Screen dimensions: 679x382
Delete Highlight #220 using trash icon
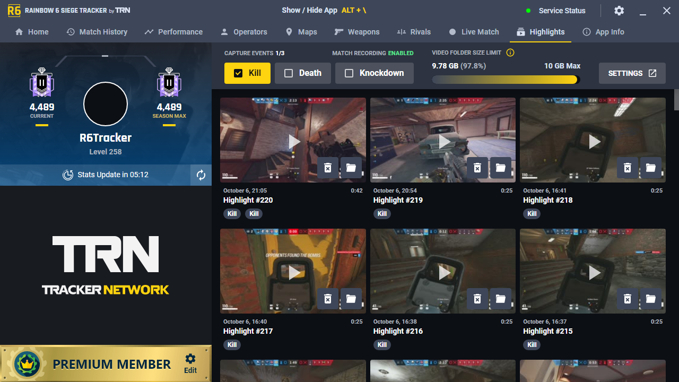click(x=328, y=168)
